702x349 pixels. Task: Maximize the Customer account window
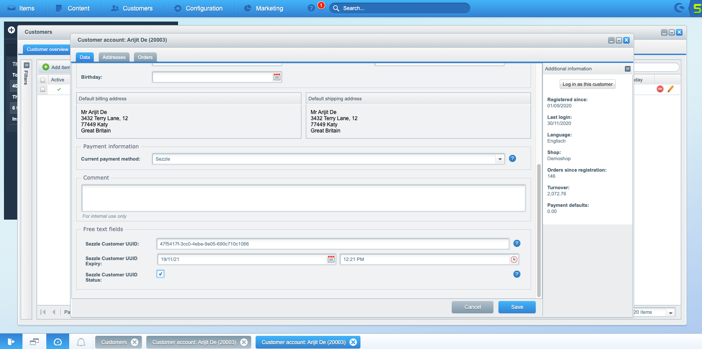[x=619, y=40]
